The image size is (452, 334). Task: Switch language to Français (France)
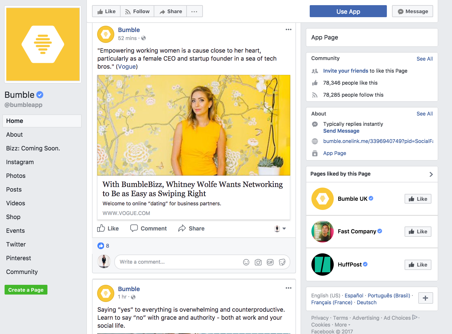332,303
